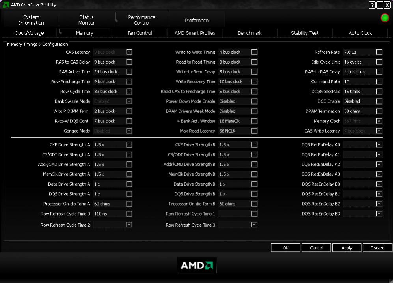Screen dimensions: 393x283
Task: Open the Fan Control sub-tab
Action: click(x=140, y=33)
